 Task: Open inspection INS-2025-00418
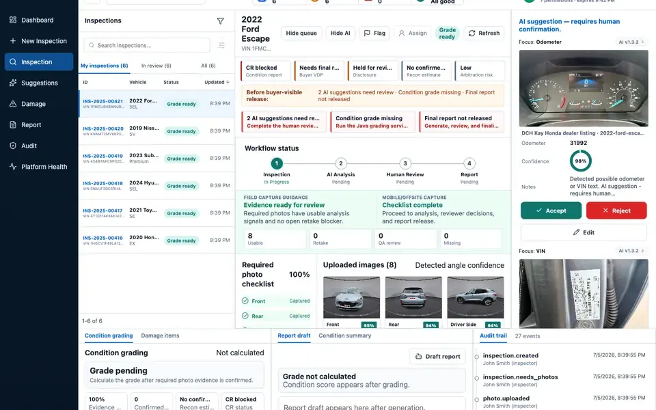pyautogui.click(x=156, y=185)
